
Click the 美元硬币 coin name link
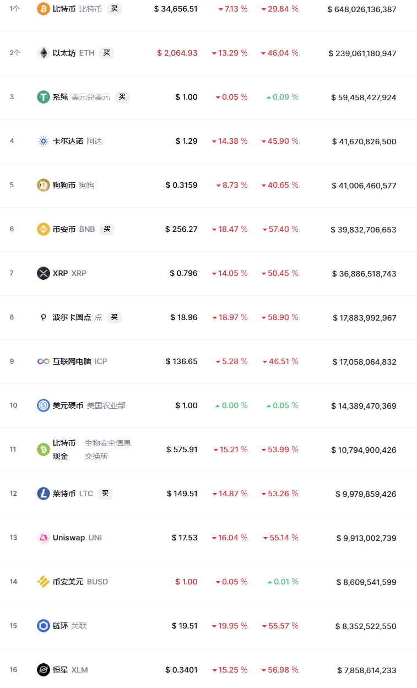[x=68, y=405]
